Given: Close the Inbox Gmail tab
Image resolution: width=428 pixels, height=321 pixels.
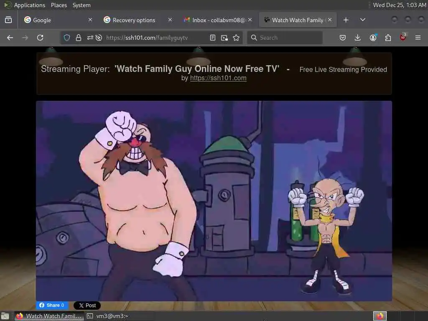Looking at the screenshot, I should 250,20.
